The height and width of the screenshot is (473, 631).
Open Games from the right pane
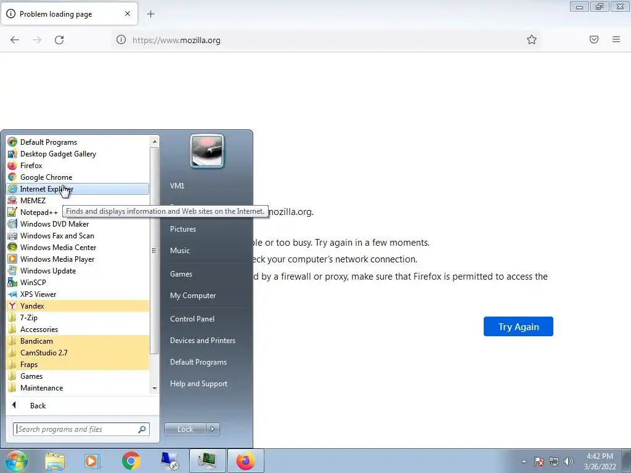pos(181,274)
